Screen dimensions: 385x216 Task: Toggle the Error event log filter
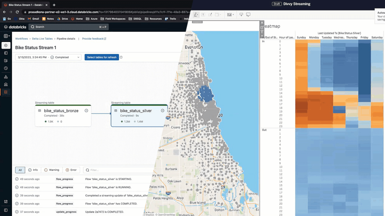[72, 170]
